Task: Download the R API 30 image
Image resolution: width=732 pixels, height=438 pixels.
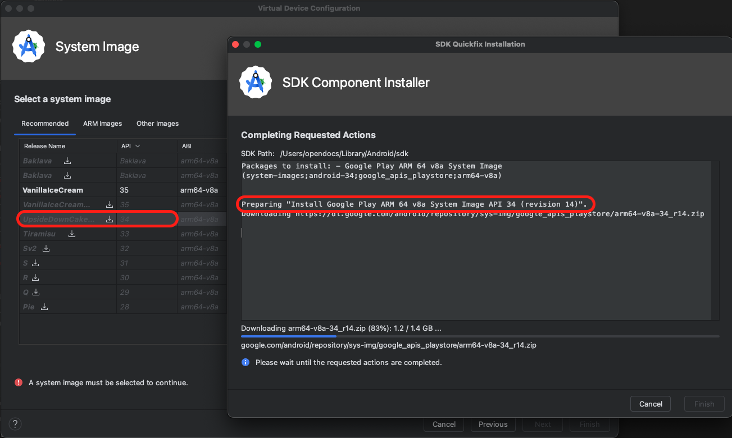Action: [x=36, y=277]
